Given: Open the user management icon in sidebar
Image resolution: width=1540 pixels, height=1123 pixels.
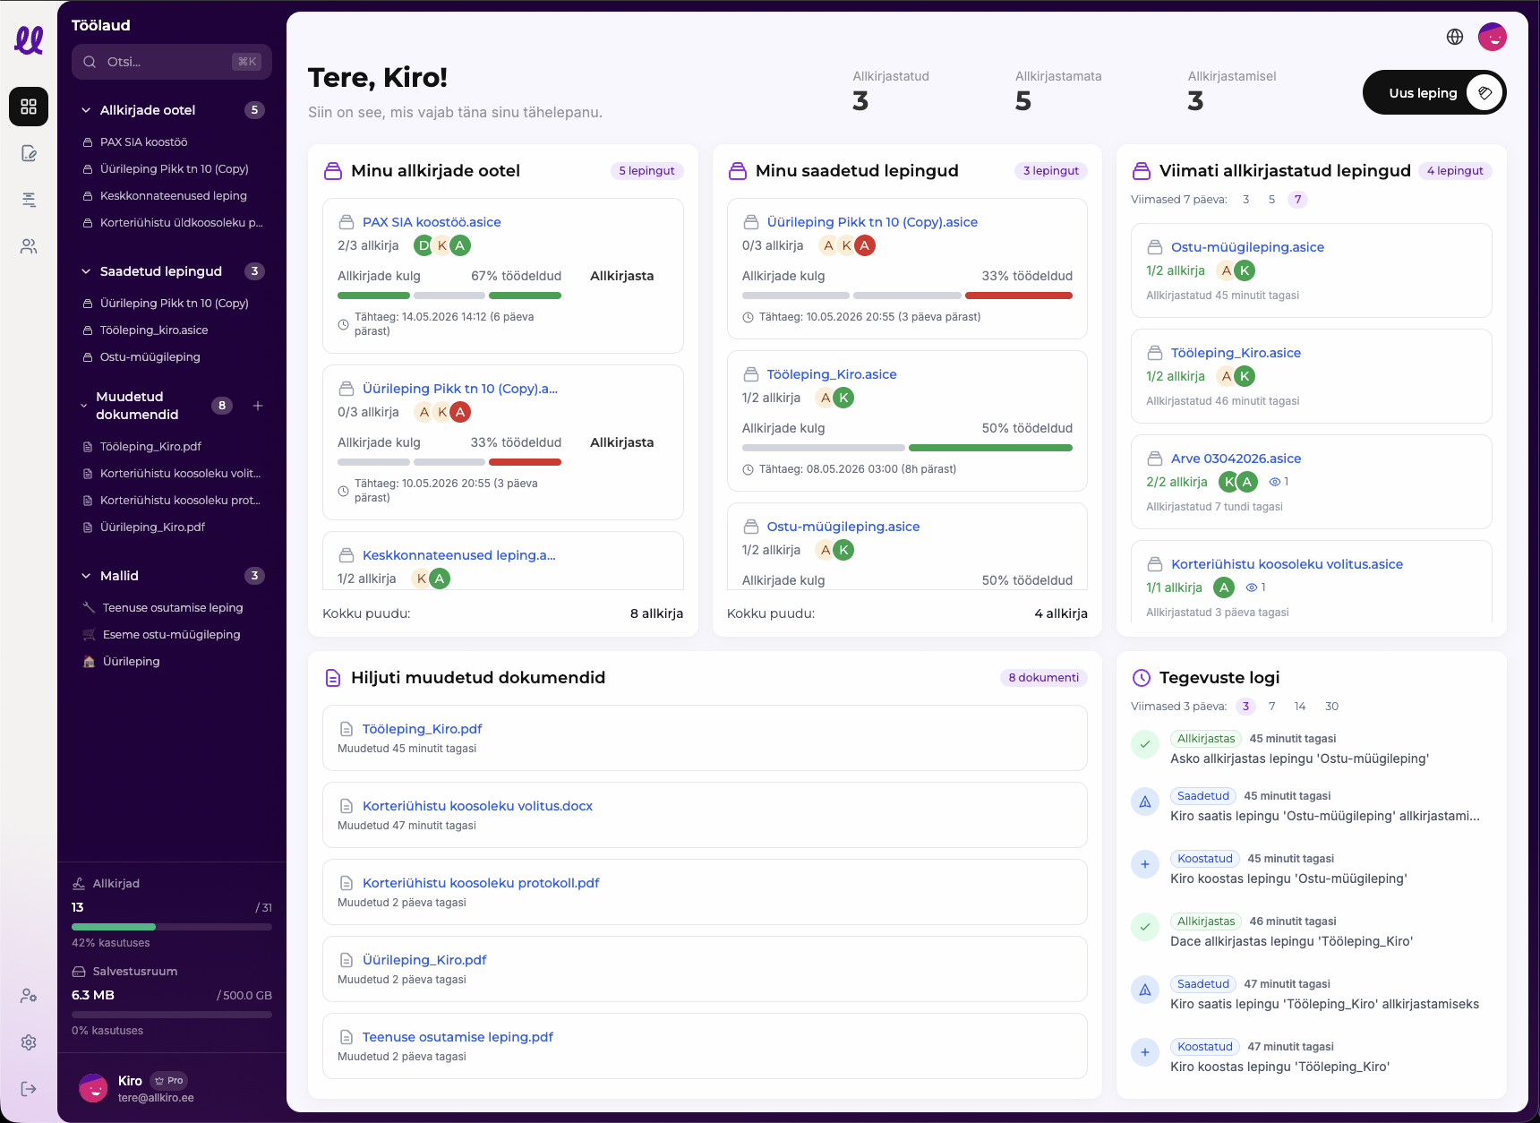Looking at the screenshot, I should tap(29, 996).
